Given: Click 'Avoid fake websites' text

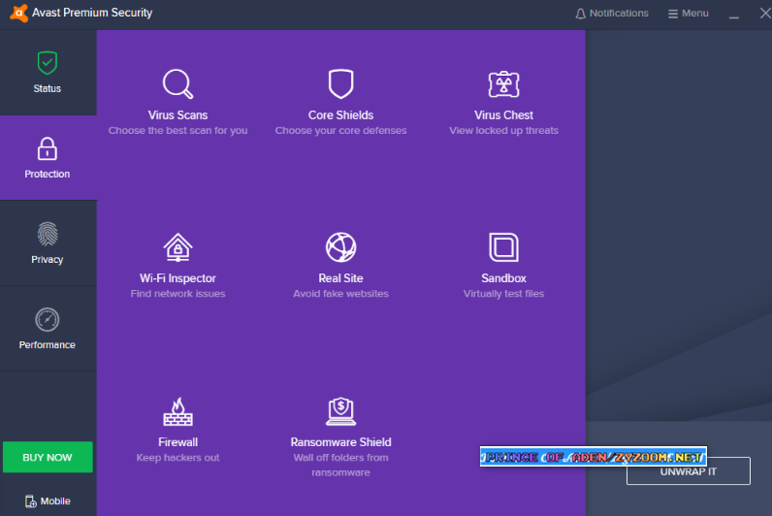Looking at the screenshot, I should (340, 294).
